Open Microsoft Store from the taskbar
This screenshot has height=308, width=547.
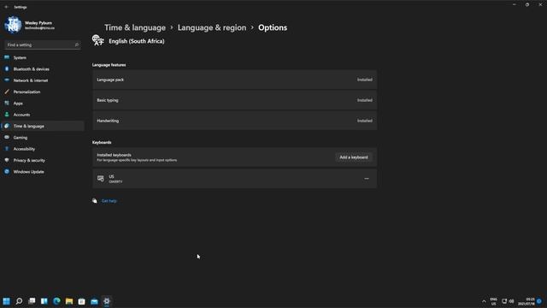point(82,301)
